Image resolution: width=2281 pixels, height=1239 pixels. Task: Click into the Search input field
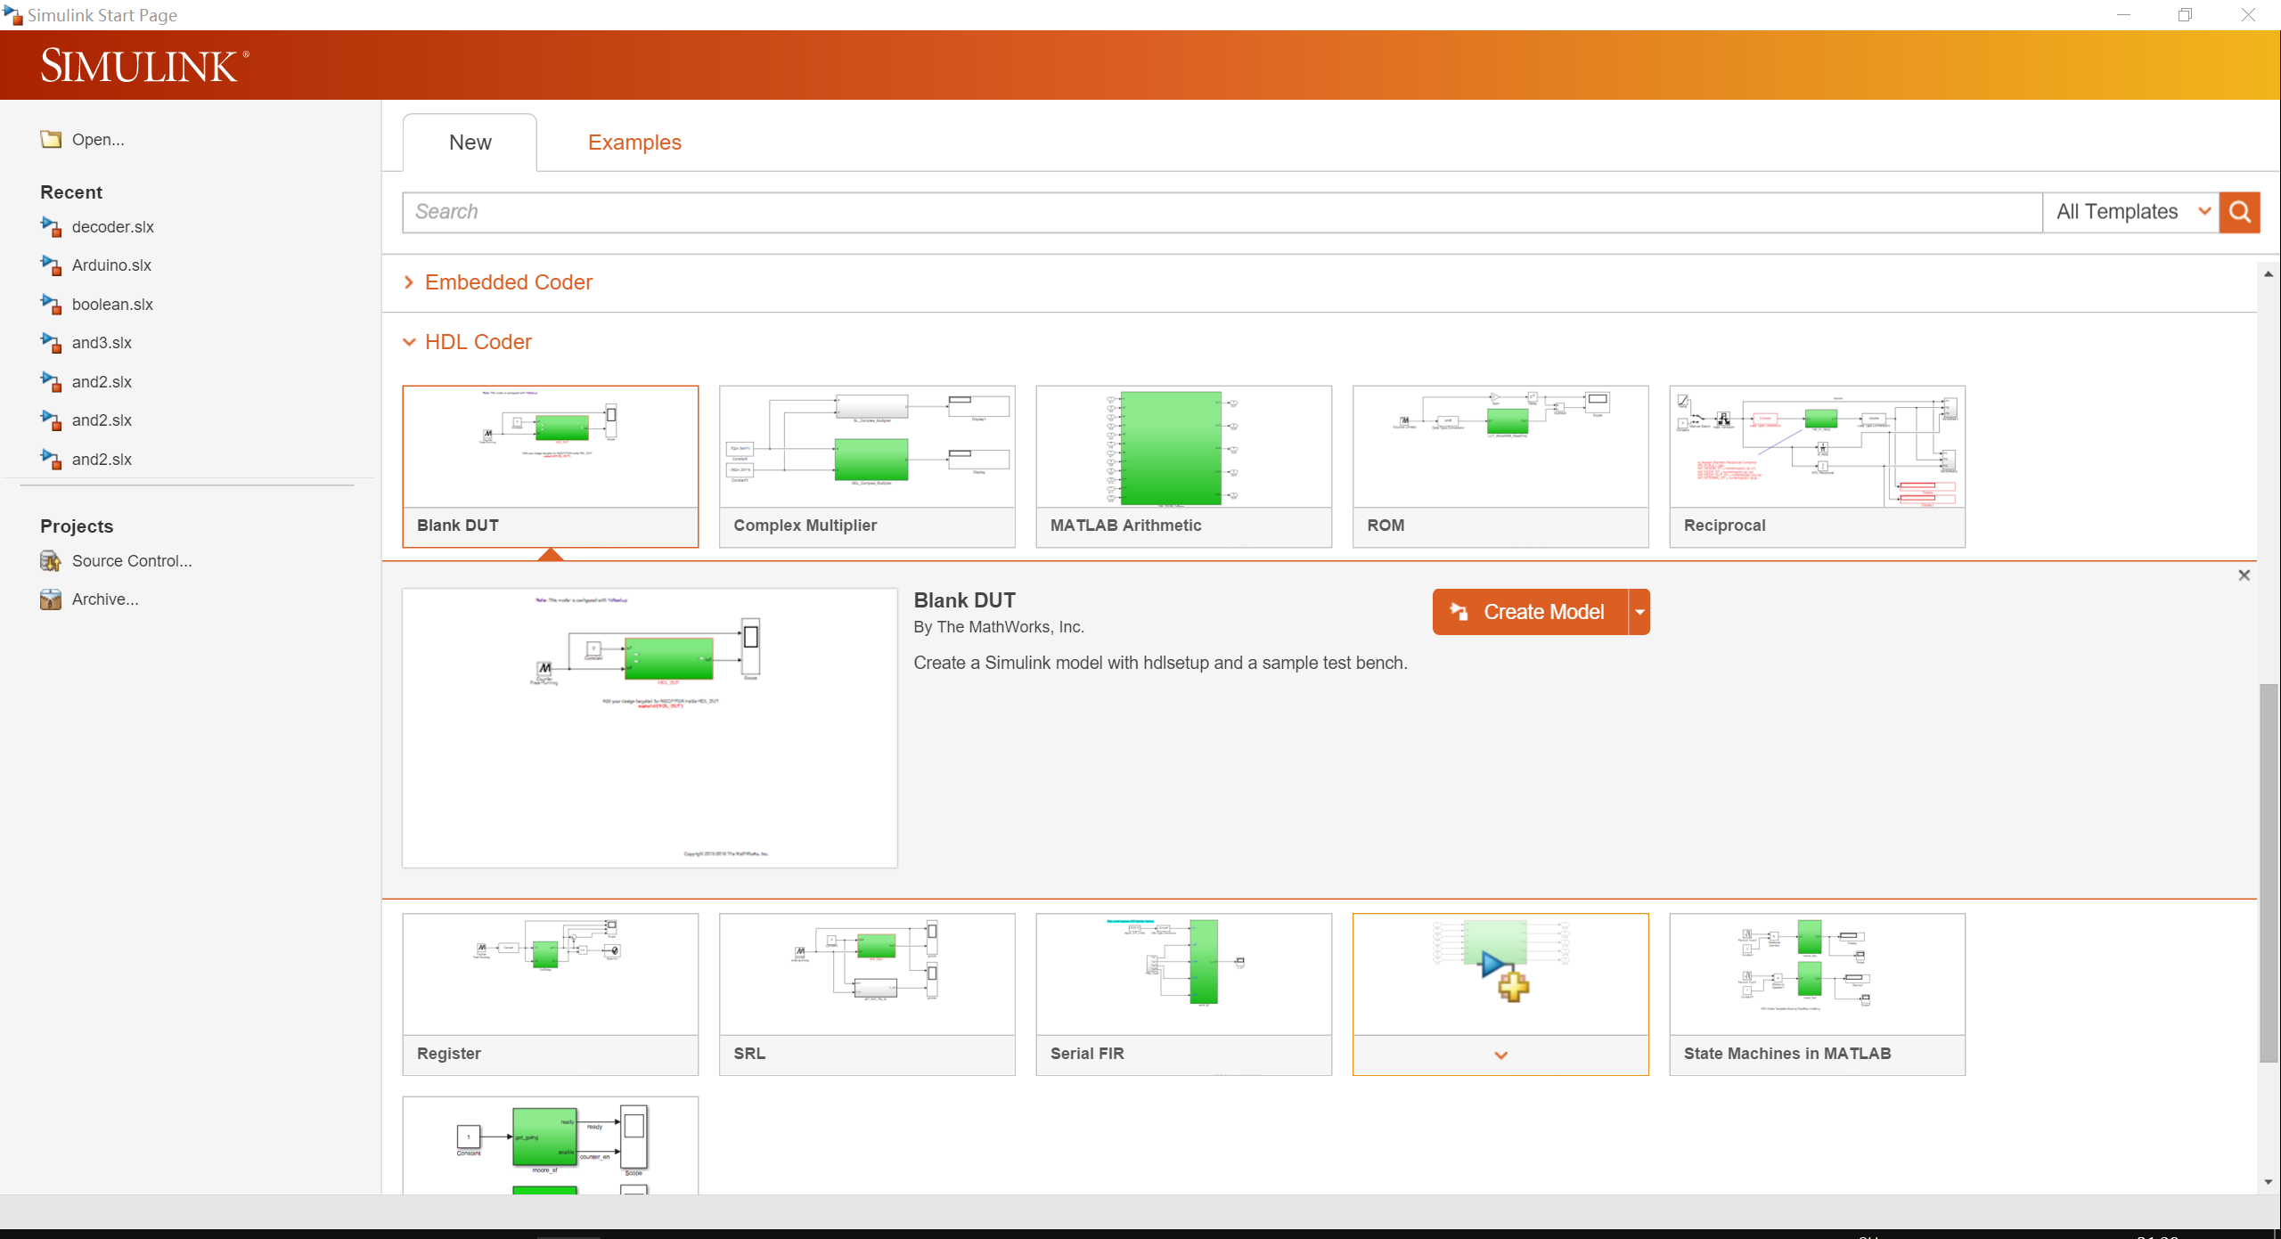point(1221,212)
